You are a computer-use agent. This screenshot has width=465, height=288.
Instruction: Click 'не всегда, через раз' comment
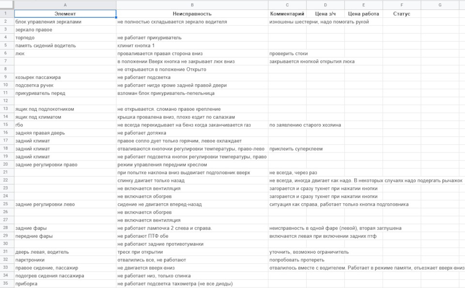click(294, 173)
